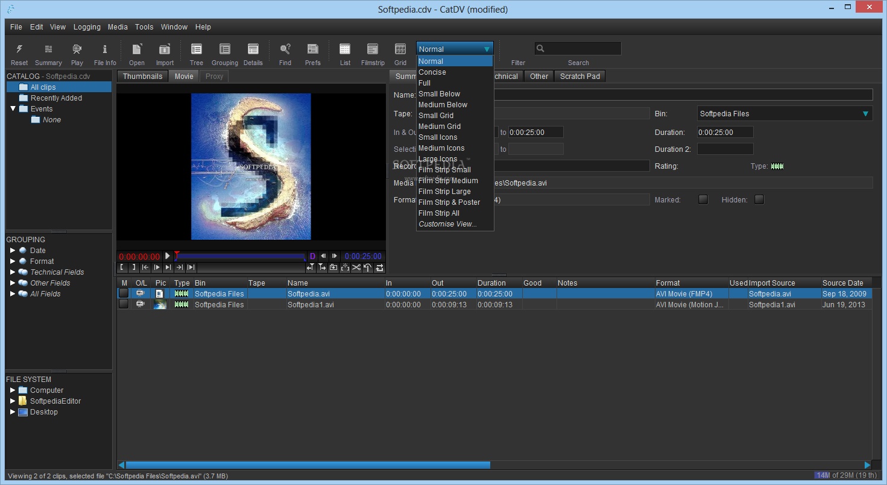Check the M box for Softpedia.avi
Screen dimensions: 887x485
pos(124,293)
